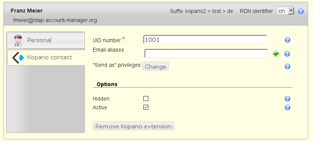313x142 pixels.
Task: Focus the UID number input field
Action: click(x=205, y=39)
